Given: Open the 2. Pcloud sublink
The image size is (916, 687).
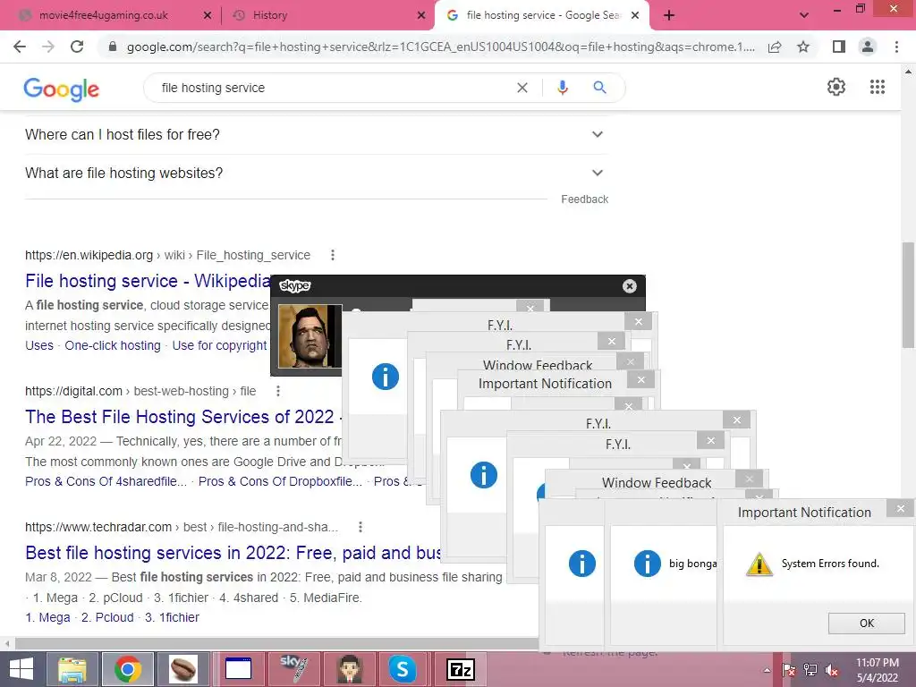Looking at the screenshot, I should pos(107,617).
